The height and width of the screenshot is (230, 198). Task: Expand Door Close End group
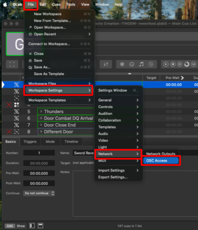coord(41,125)
